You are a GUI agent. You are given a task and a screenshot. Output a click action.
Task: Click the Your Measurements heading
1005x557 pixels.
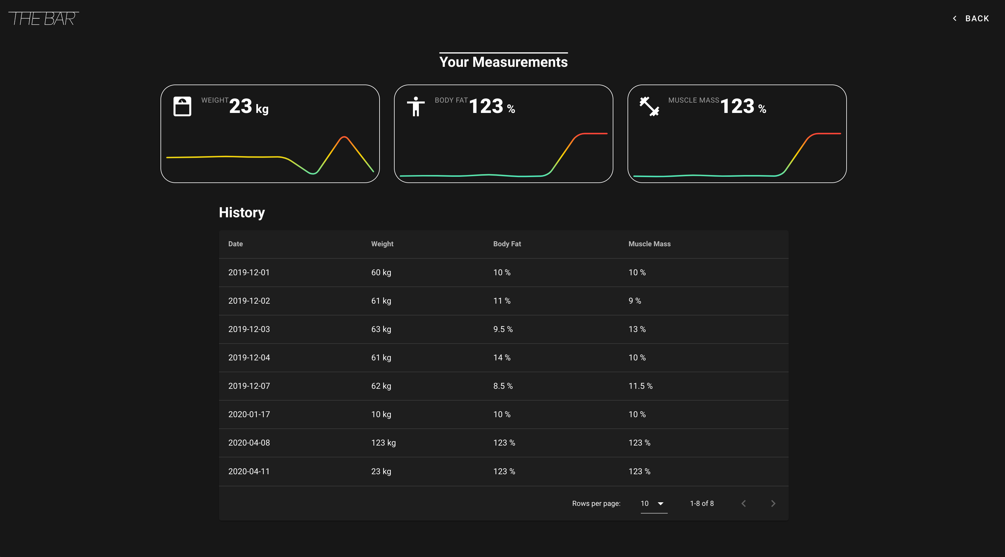(x=503, y=62)
